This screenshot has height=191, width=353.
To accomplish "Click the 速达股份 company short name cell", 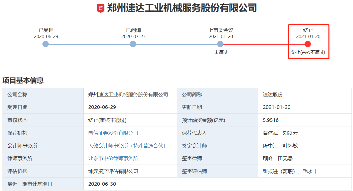I will point(273,95).
